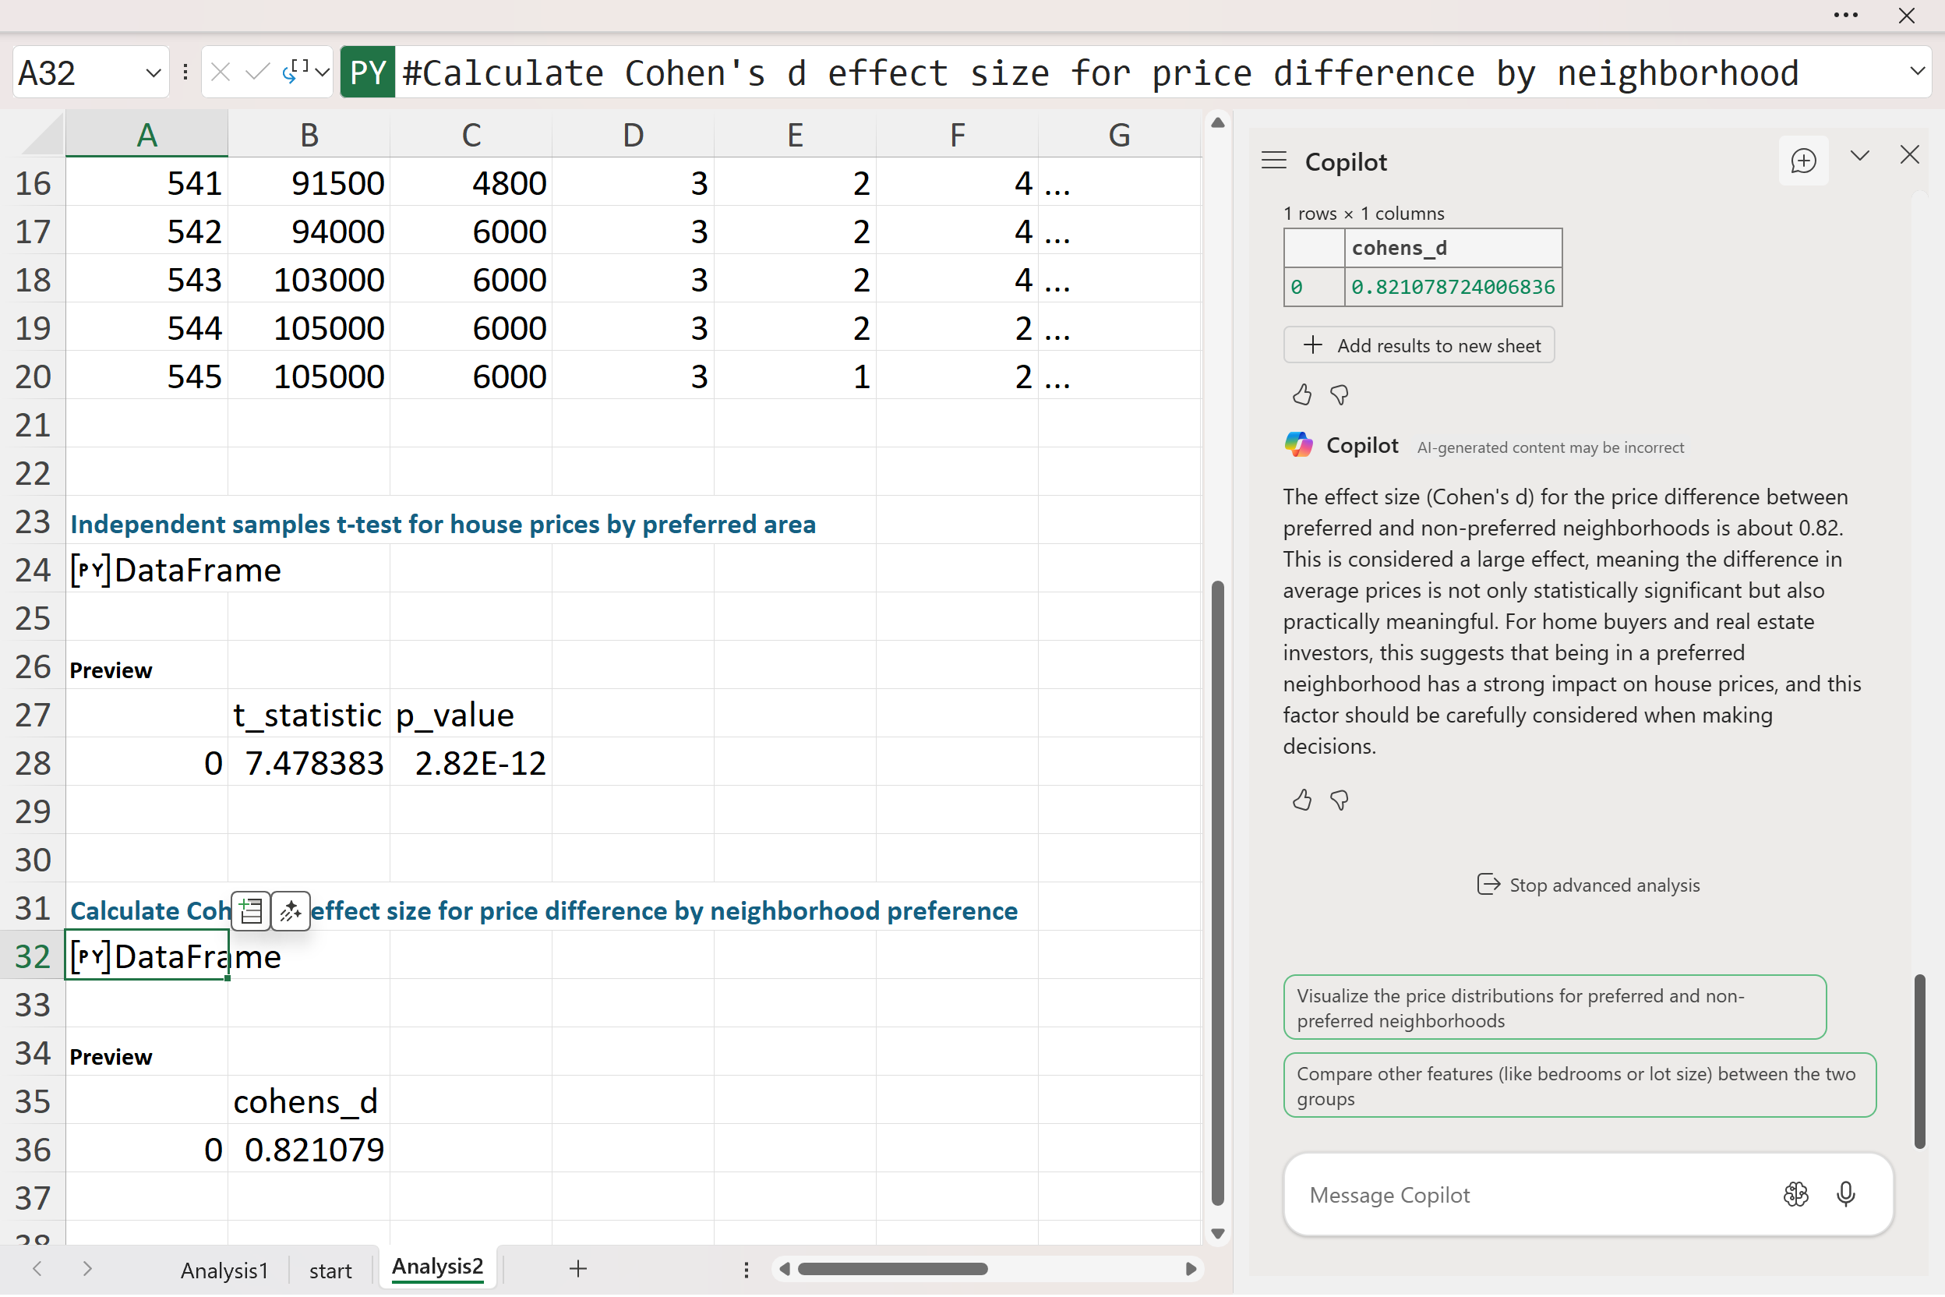Click the magic wand icon near row 31
This screenshot has width=1945, height=1297.
pyautogui.click(x=290, y=910)
